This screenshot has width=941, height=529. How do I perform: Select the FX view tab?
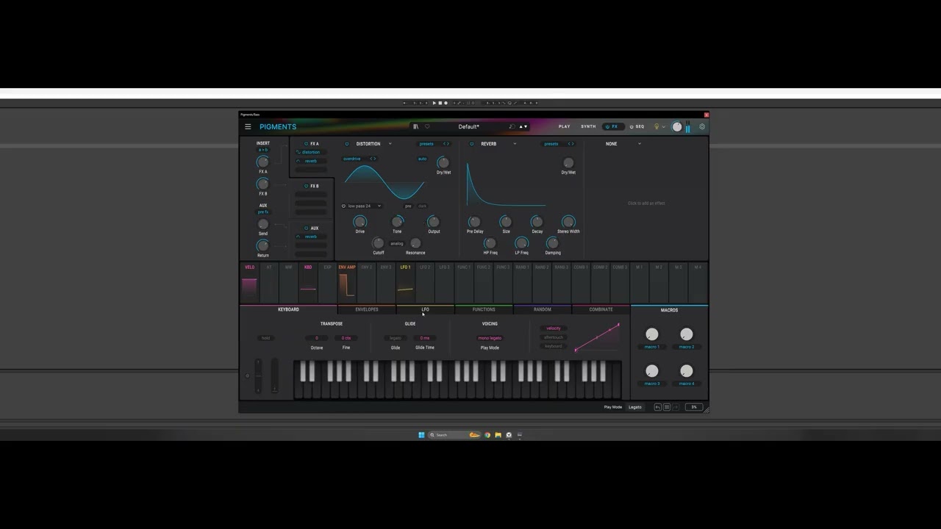pyautogui.click(x=614, y=126)
